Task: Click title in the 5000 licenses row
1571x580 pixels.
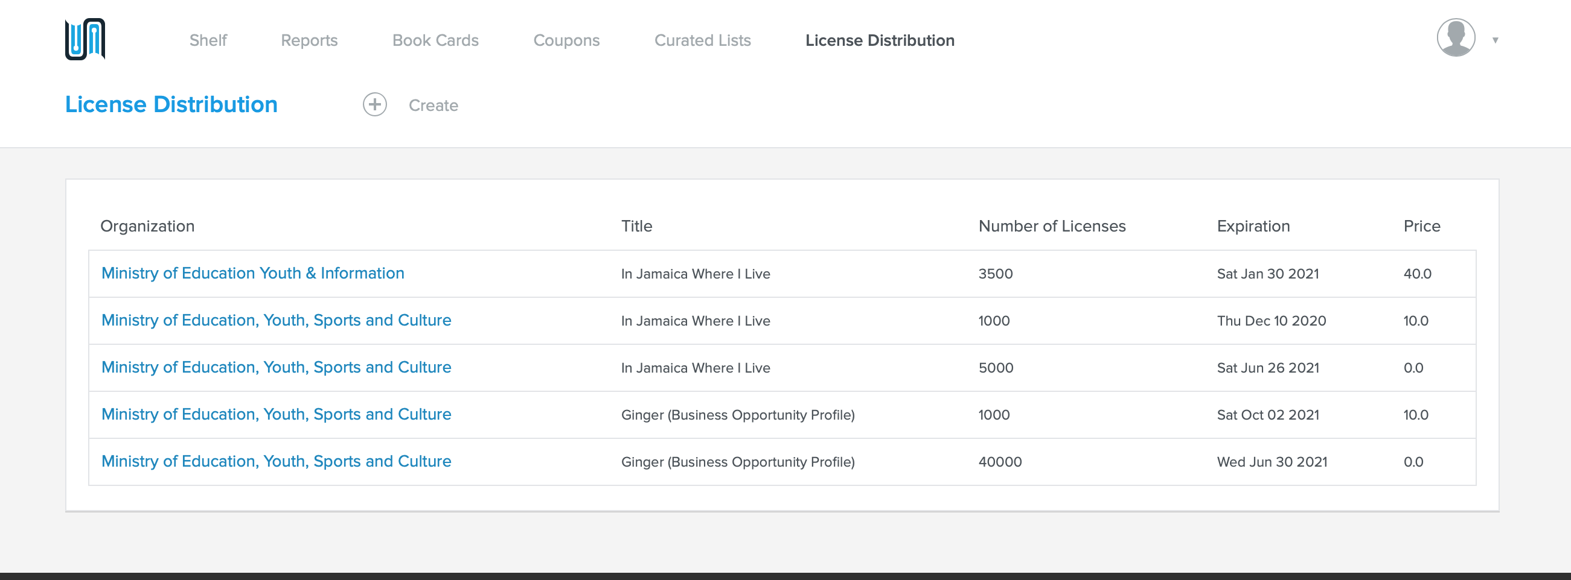Action: coord(696,367)
